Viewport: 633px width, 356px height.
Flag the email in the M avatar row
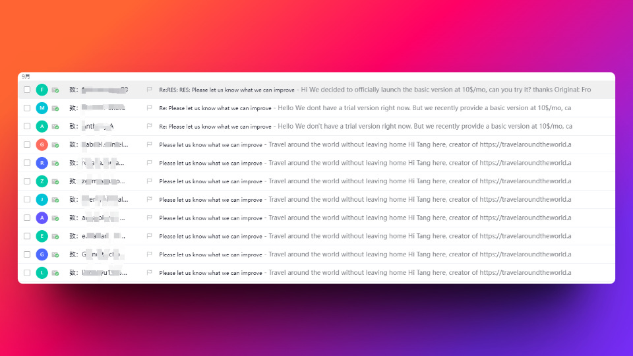point(150,107)
